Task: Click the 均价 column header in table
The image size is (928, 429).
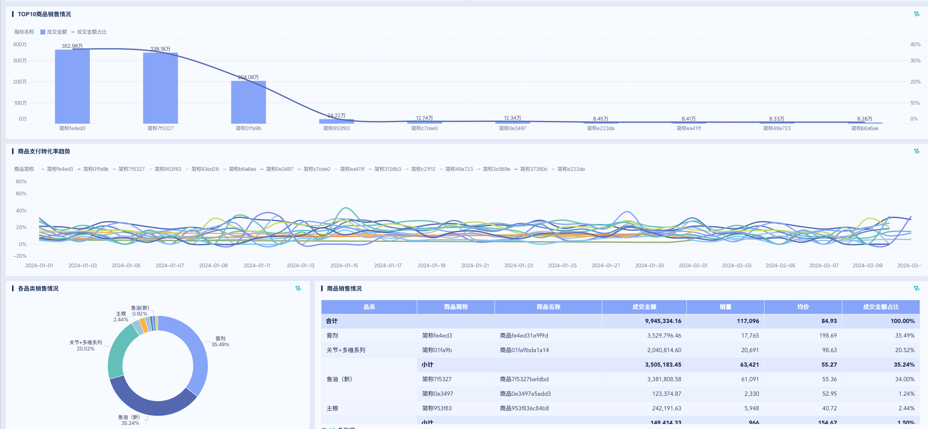Action: point(803,307)
